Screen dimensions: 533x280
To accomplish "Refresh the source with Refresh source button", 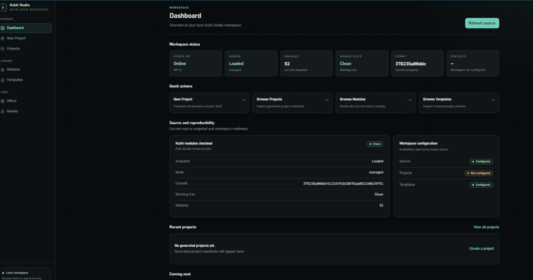I will pyautogui.click(x=482, y=23).
